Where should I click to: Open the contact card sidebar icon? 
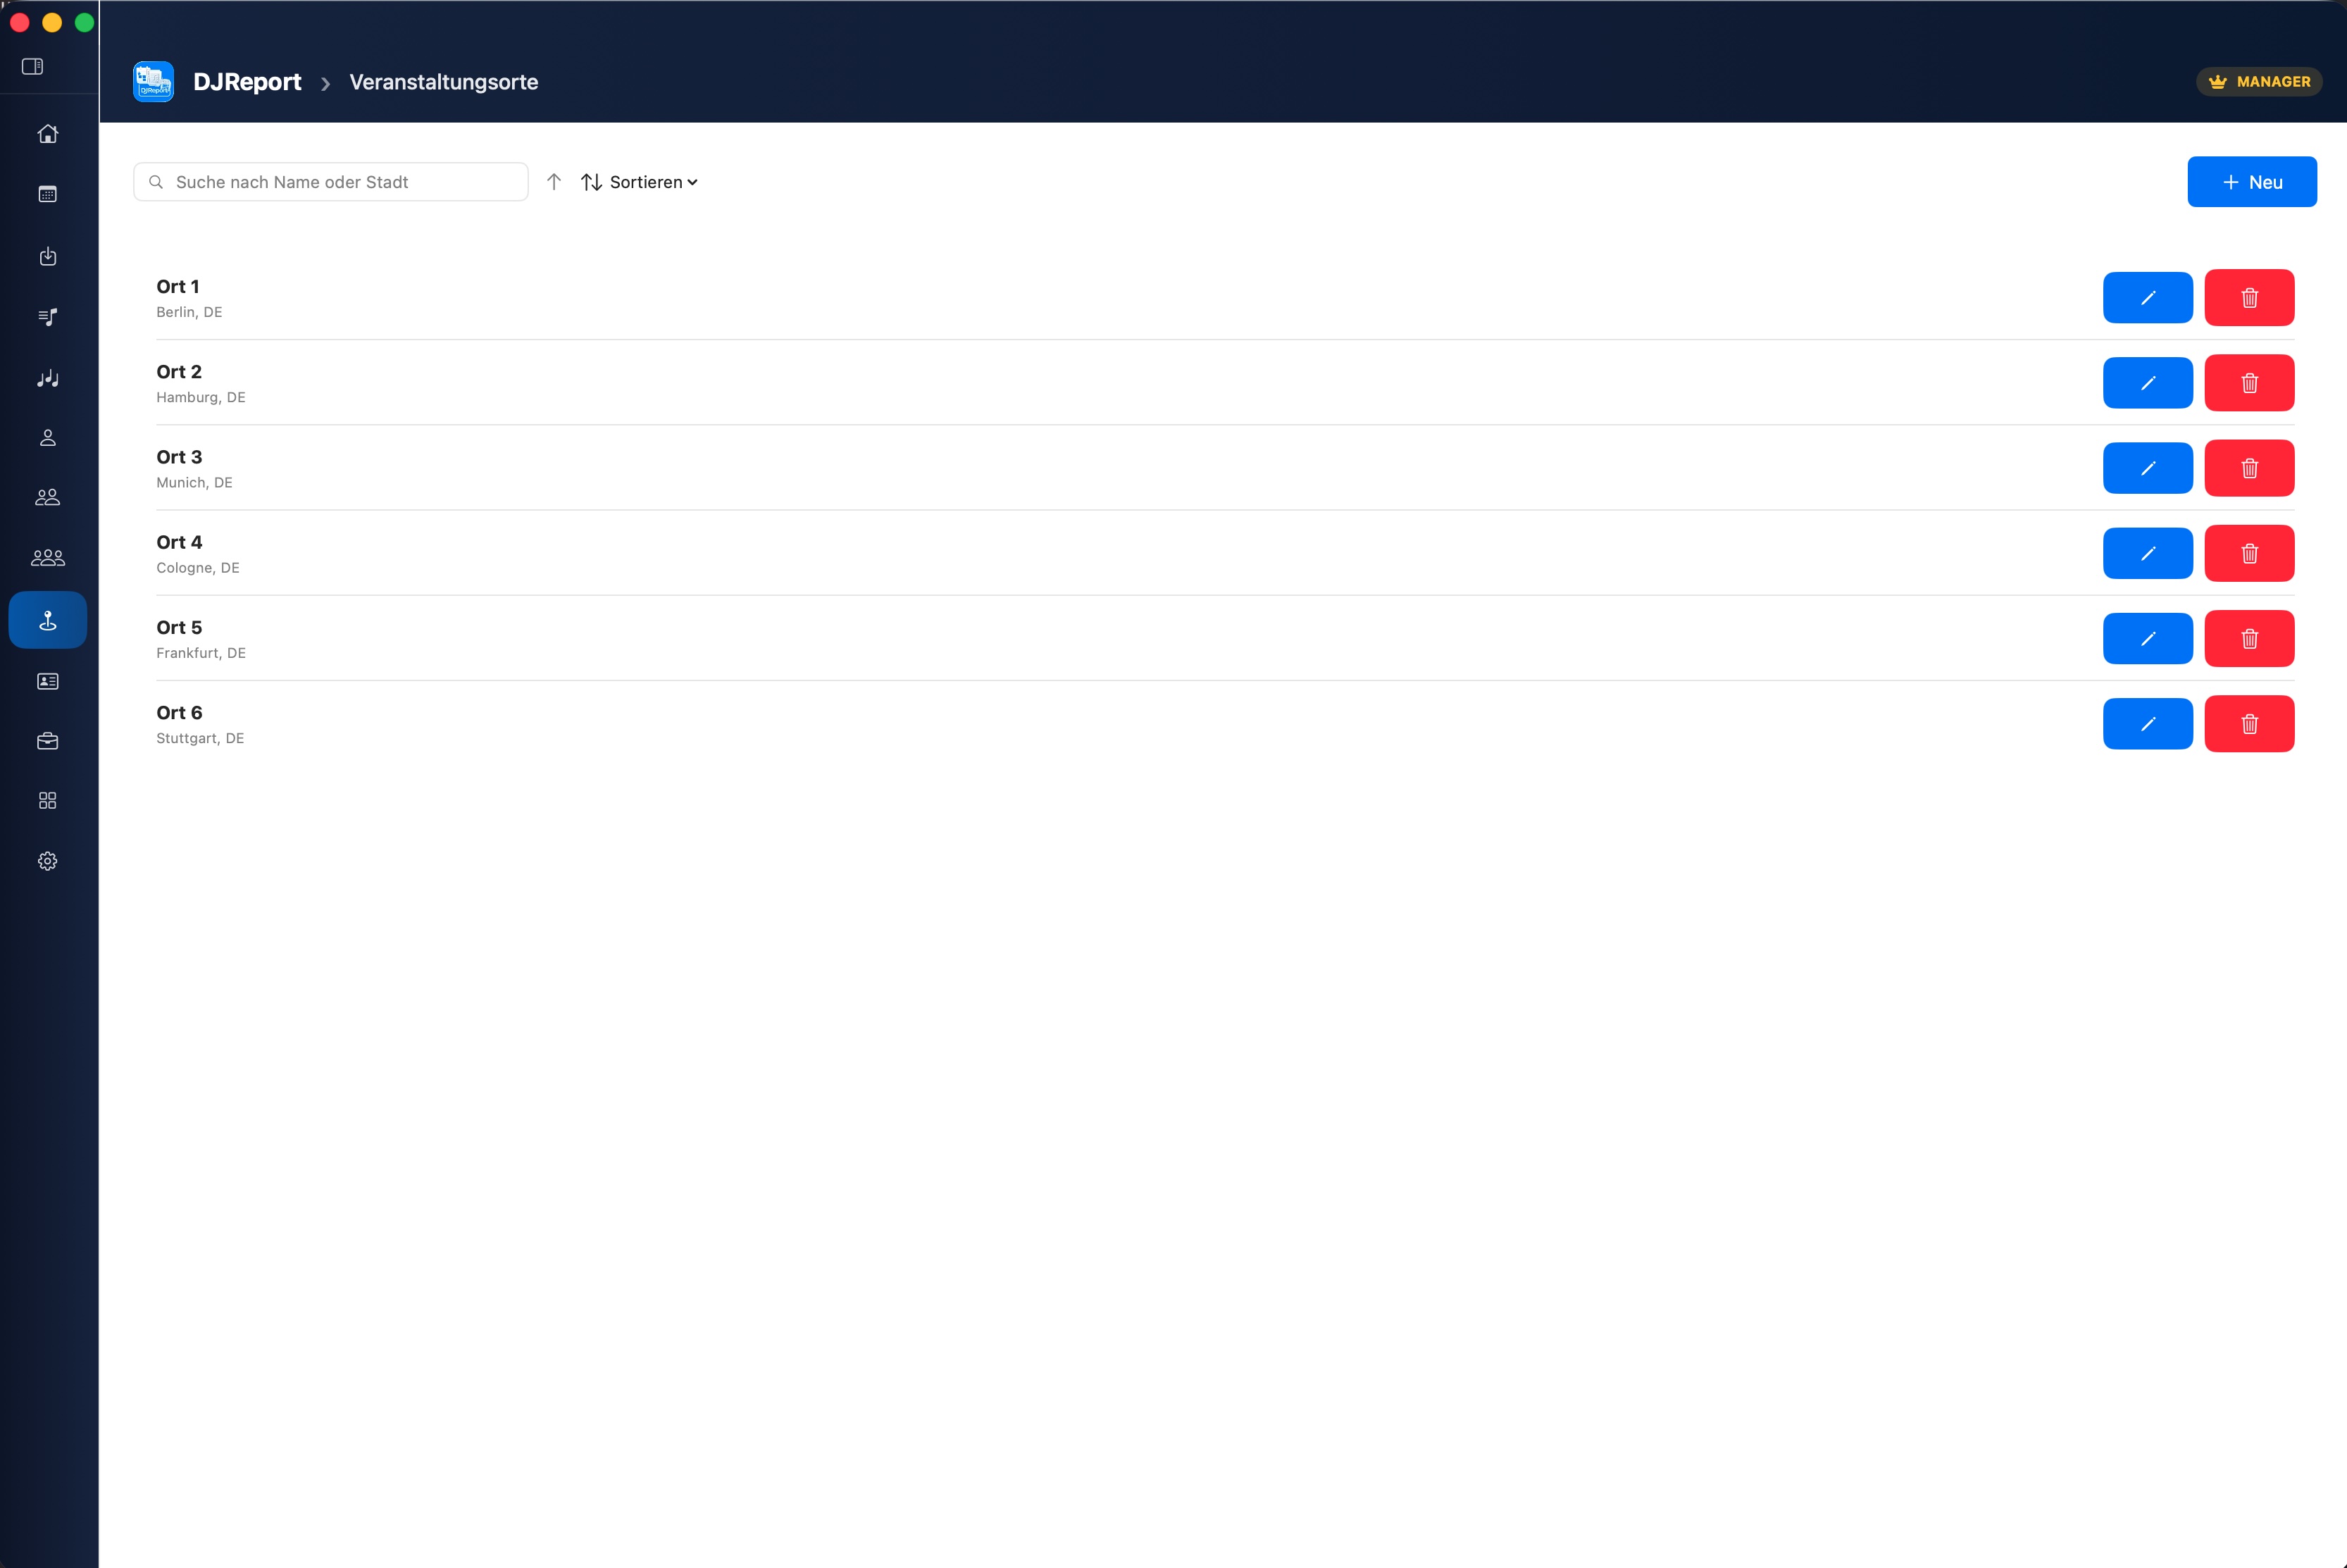pos(47,681)
